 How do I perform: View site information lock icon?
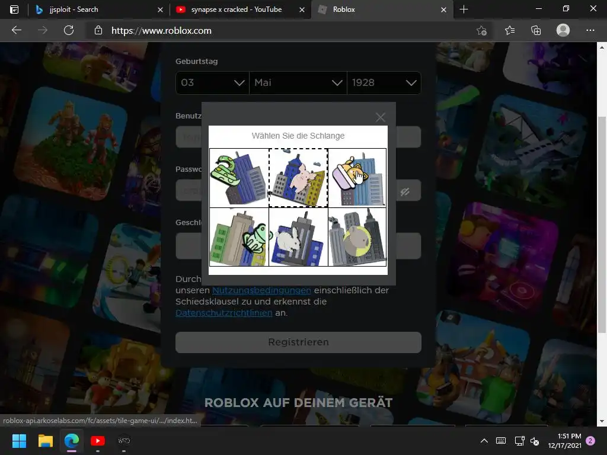(x=98, y=30)
